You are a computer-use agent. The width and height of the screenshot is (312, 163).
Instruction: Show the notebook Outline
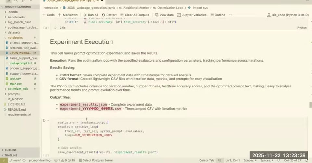[218, 15]
